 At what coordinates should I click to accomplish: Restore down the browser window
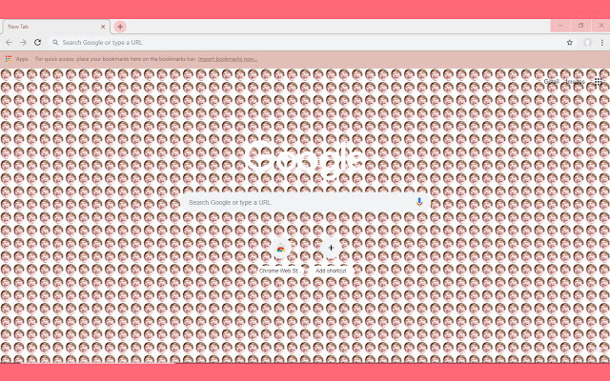tap(580, 26)
